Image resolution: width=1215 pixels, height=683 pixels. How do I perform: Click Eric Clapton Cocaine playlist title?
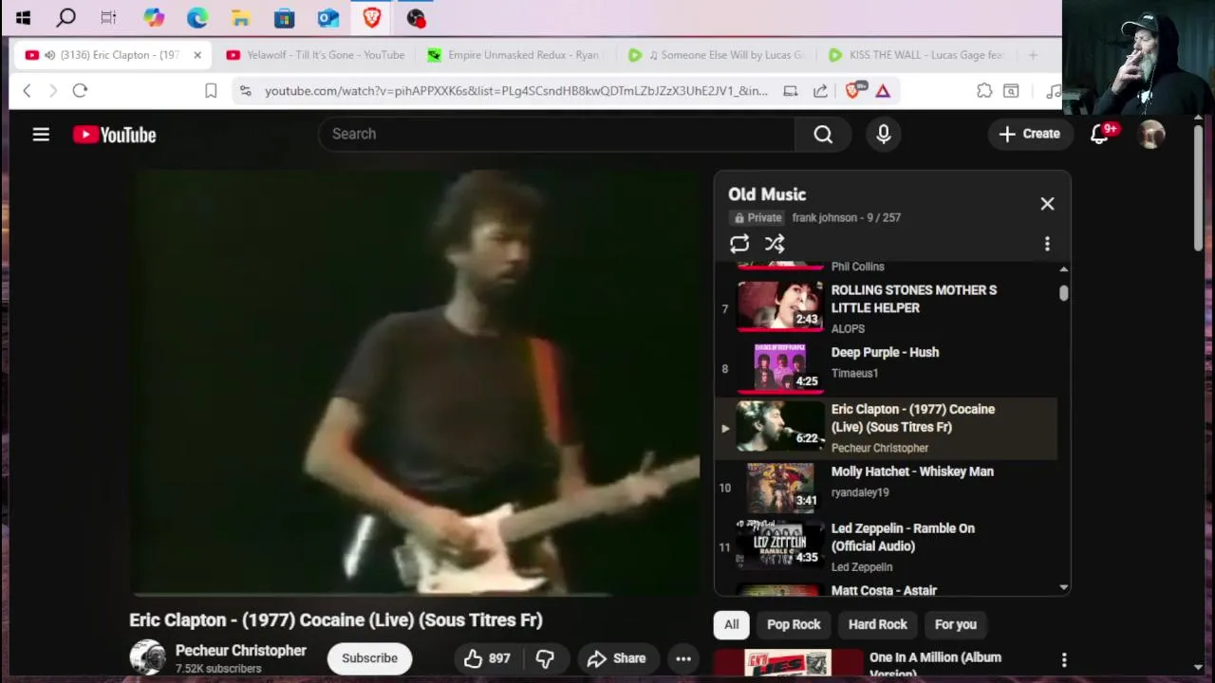pos(913,418)
